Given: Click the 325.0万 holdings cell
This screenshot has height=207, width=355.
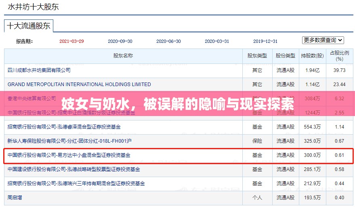Looking at the screenshot, I should [x=313, y=141].
